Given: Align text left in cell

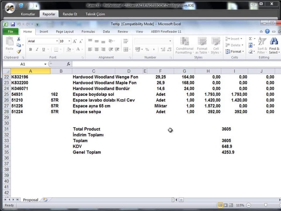Looking at the screenshot, I should tap(90, 49).
